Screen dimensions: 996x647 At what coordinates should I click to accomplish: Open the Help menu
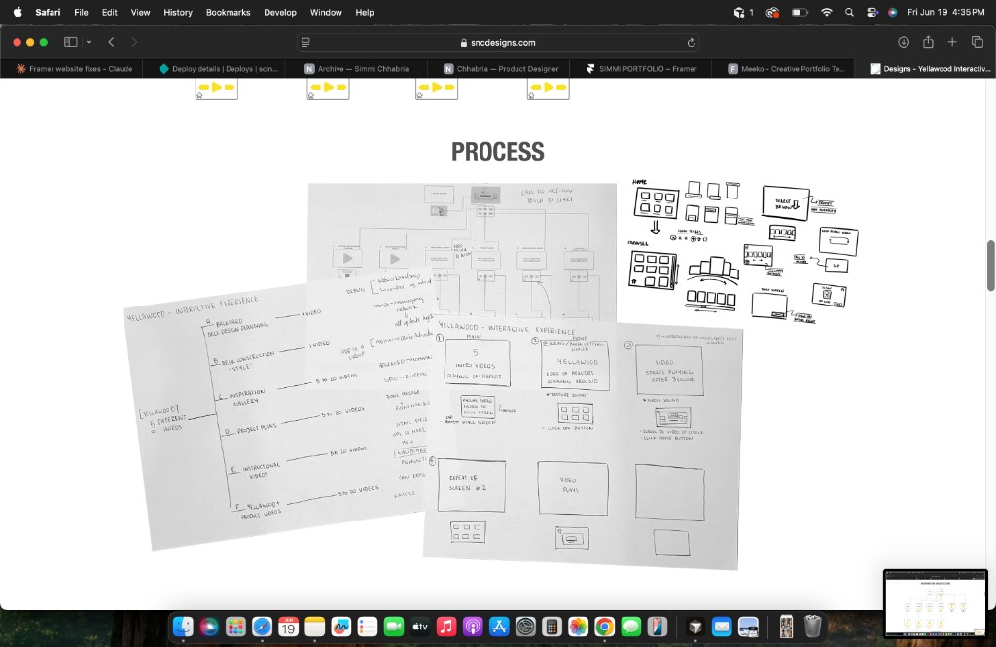click(365, 12)
